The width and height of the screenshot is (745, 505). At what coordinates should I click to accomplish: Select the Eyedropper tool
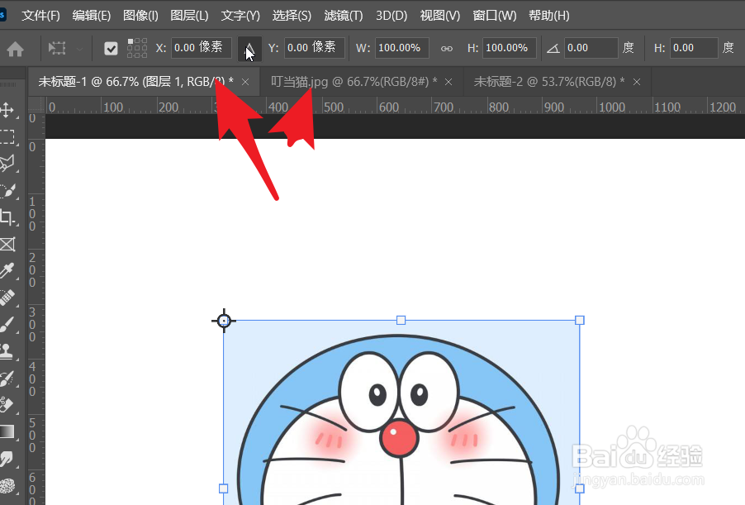tap(8, 271)
